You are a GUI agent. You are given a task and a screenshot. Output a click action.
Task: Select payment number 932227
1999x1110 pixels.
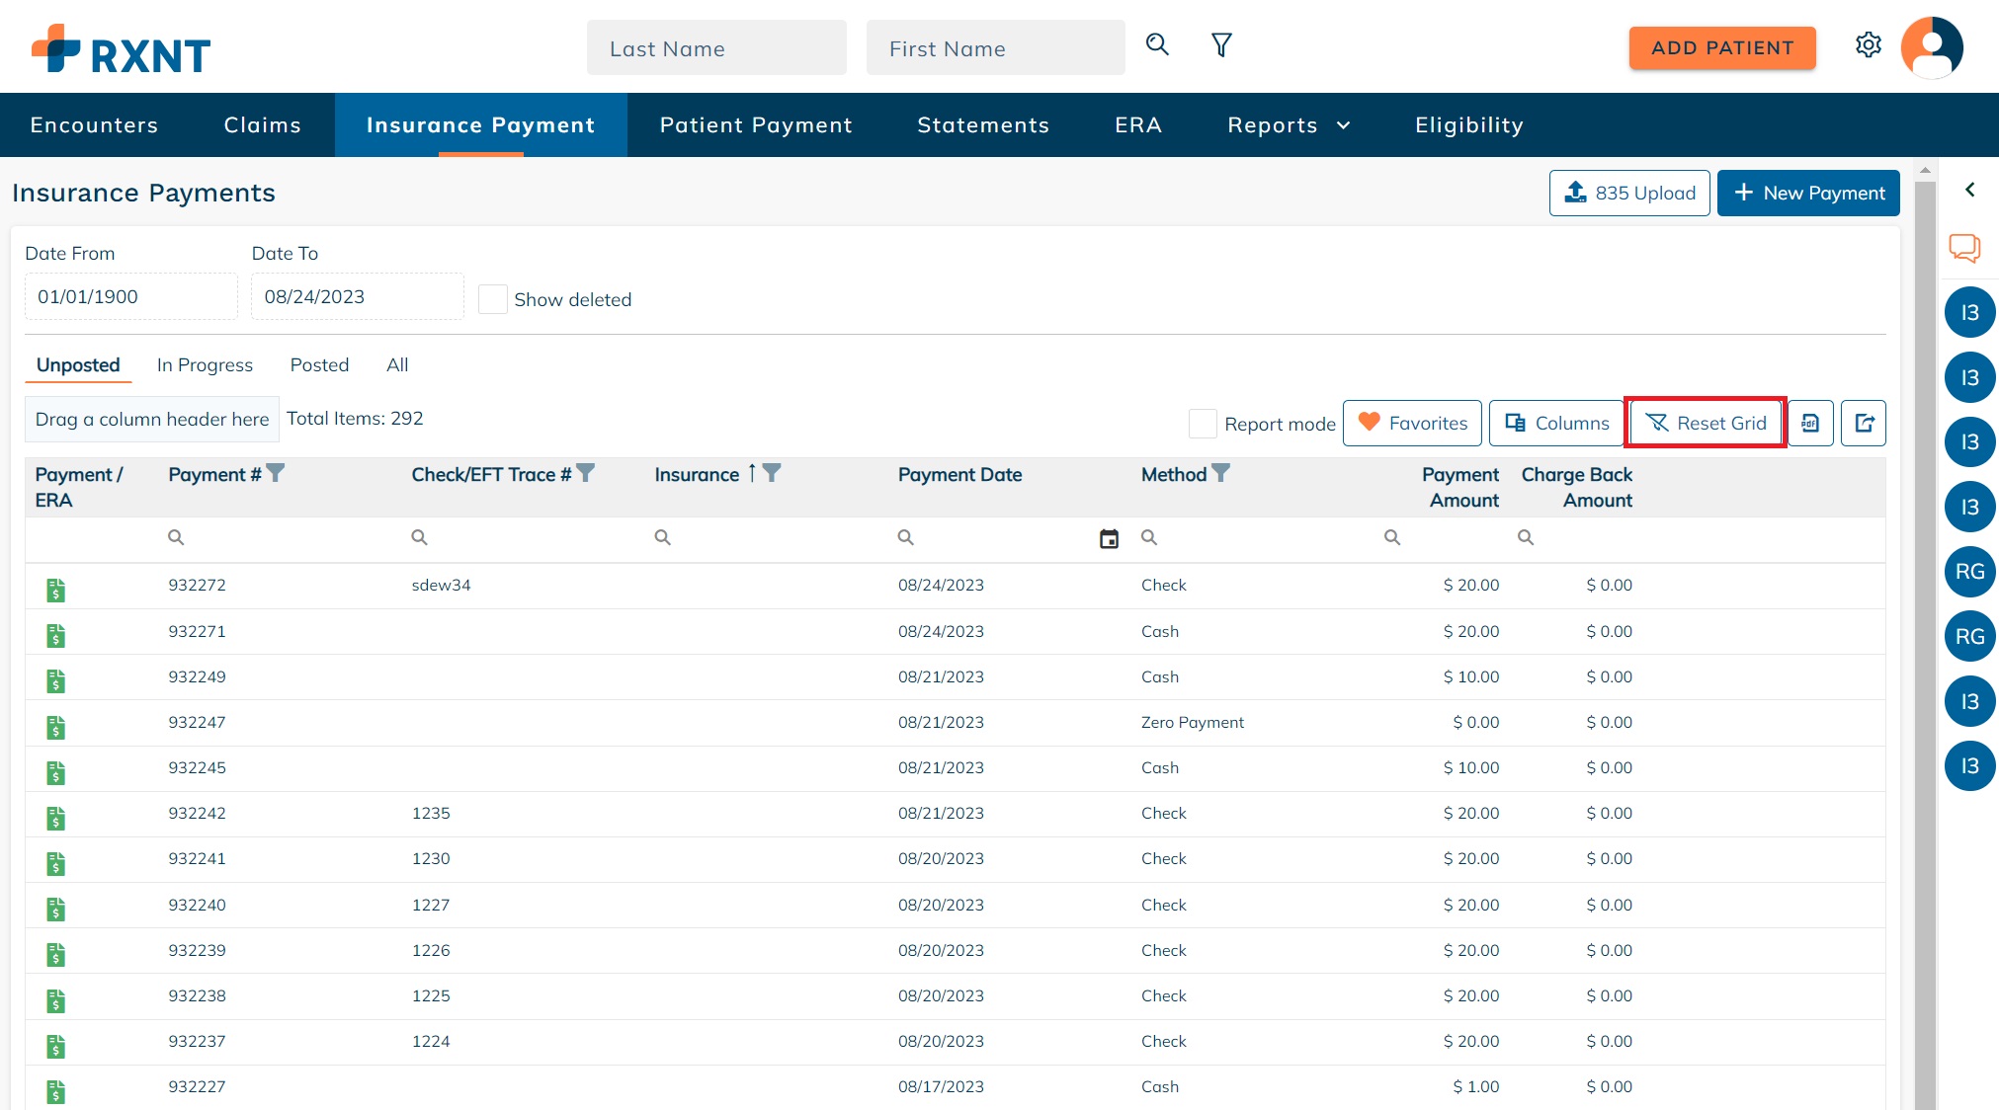[197, 1086]
